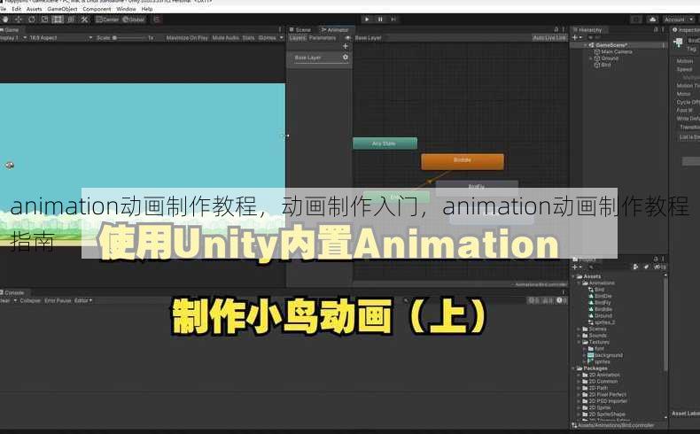Select the Base Layer row
The image size is (700, 434).
click(319, 58)
